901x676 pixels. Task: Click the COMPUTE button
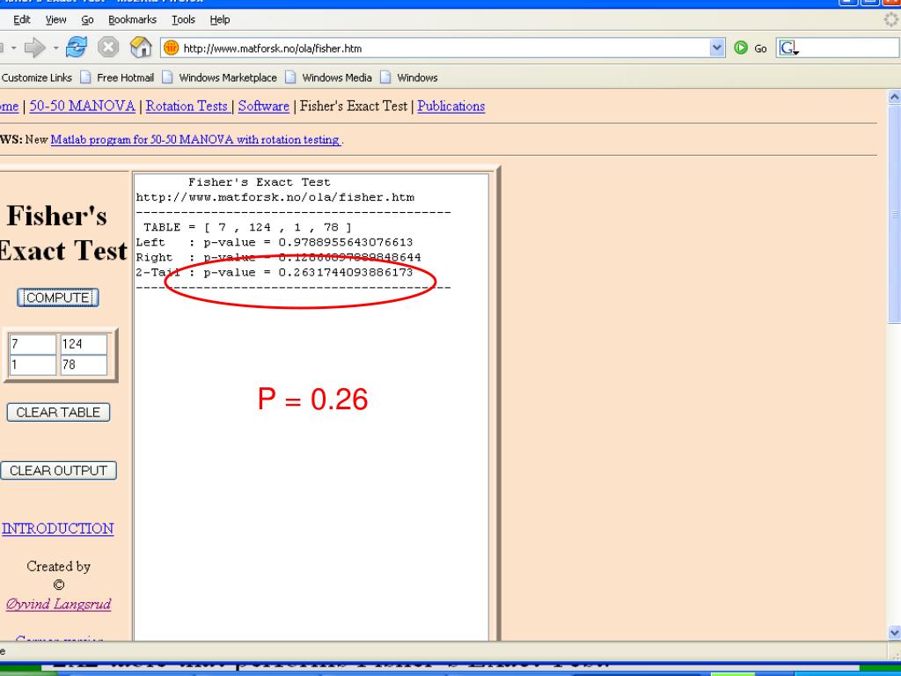[x=58, y=298]
